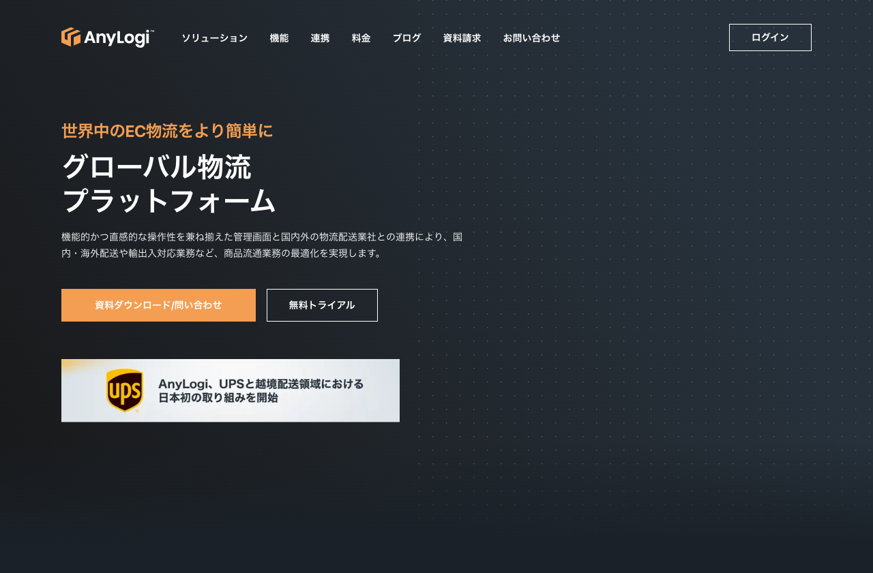Click the プラットフォーム heading line

[x=168, y=202]
